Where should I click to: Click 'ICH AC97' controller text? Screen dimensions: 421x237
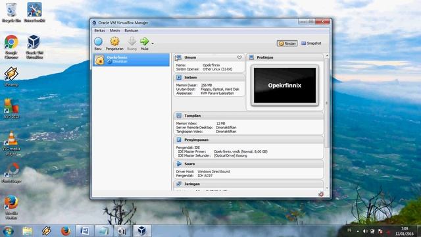tap(205, 176)
